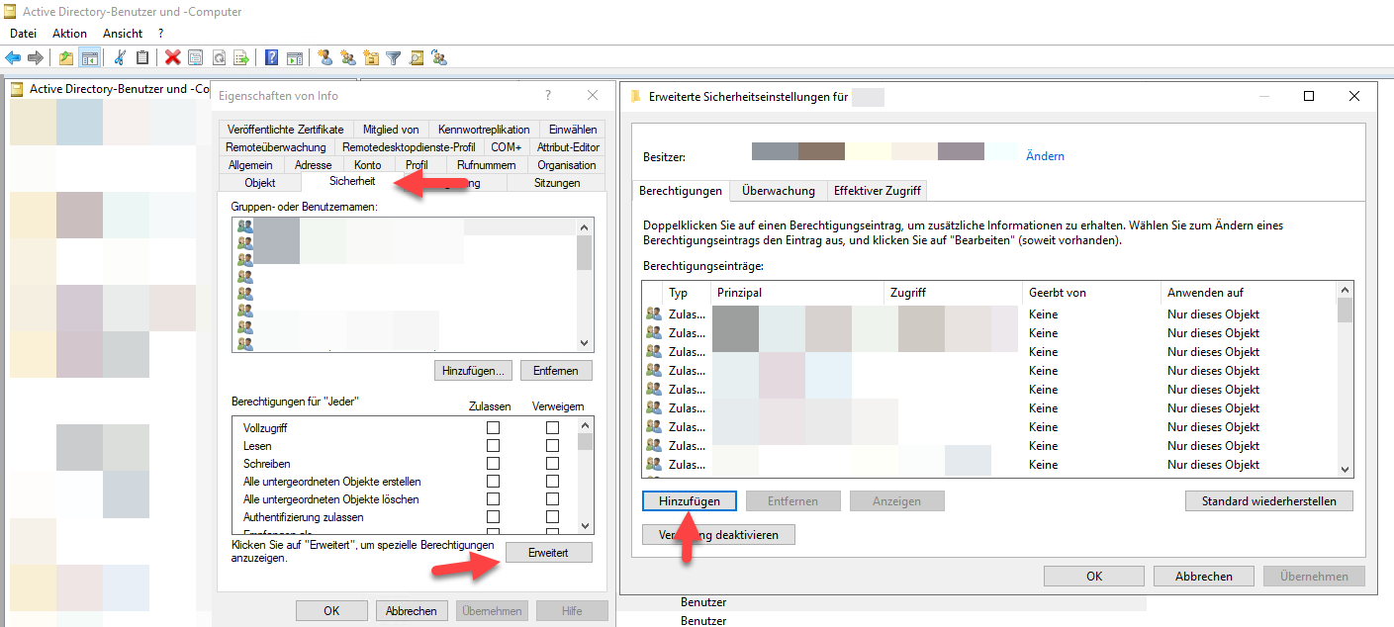Viewport: 1394px width, 627px height.
Task: Check Verweigern for Schreiben
Action: pos(552,463)
